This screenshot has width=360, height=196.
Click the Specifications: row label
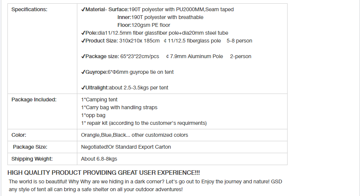[30, 9]
